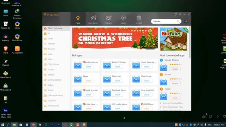Click taskbar search icon
The height and width of the screenshot is (127, 226).
click(x=8, y=125)
